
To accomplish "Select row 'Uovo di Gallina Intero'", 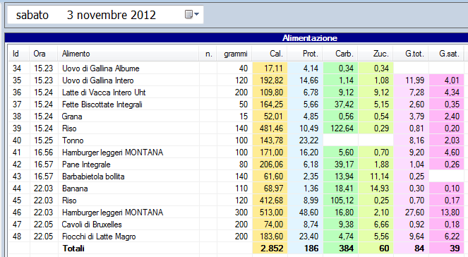I will [x=236, y=80].
